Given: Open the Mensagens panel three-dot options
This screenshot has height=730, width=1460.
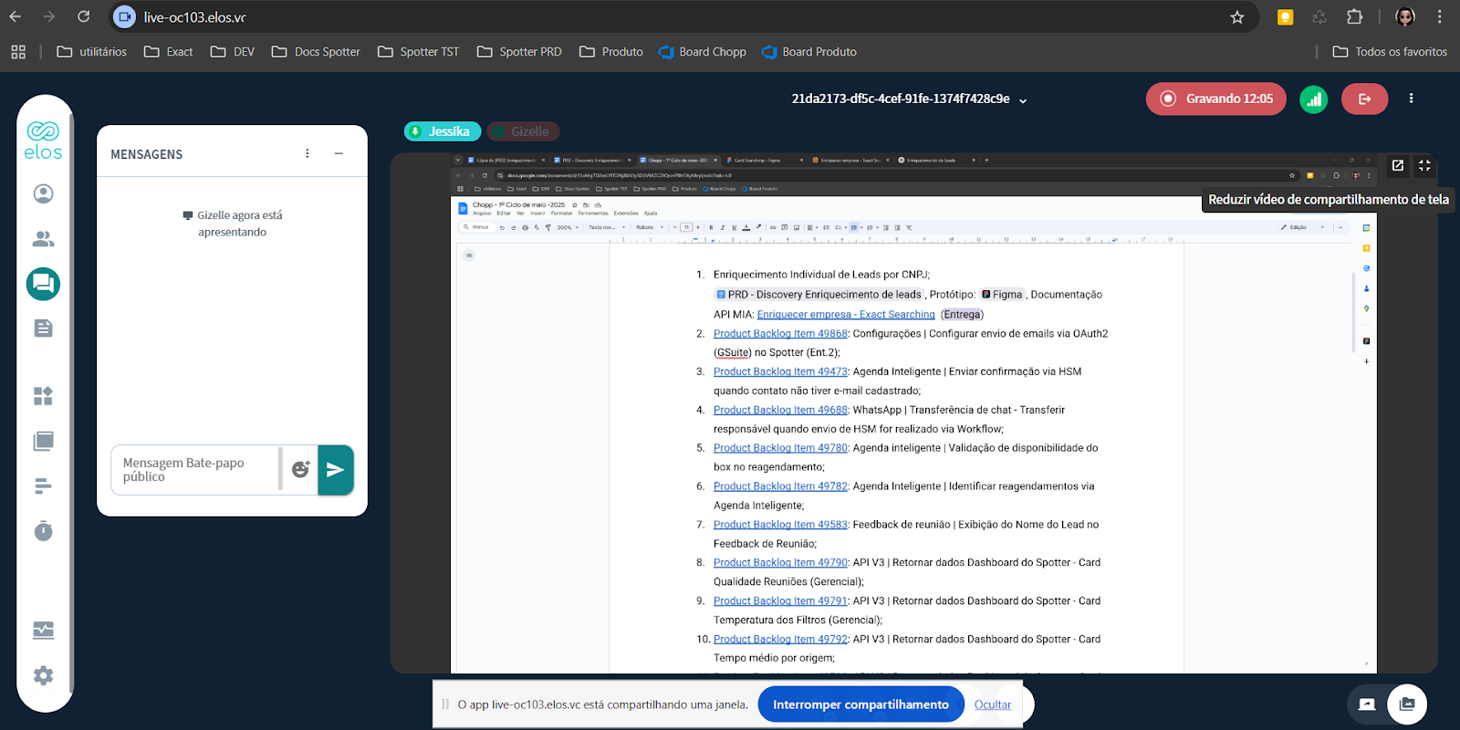Looking at the screenshot, I should (x=308, y=153).
